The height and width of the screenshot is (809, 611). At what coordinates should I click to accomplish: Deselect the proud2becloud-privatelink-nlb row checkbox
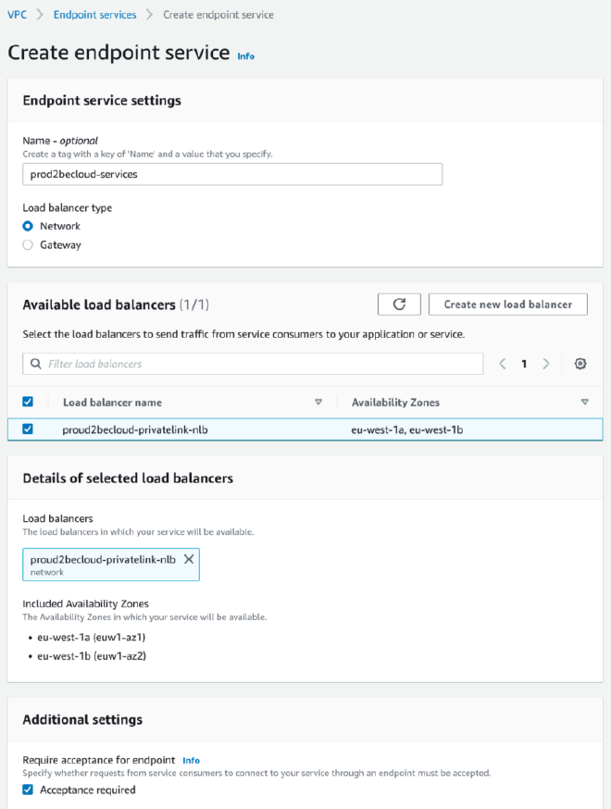tap(26, 429)
